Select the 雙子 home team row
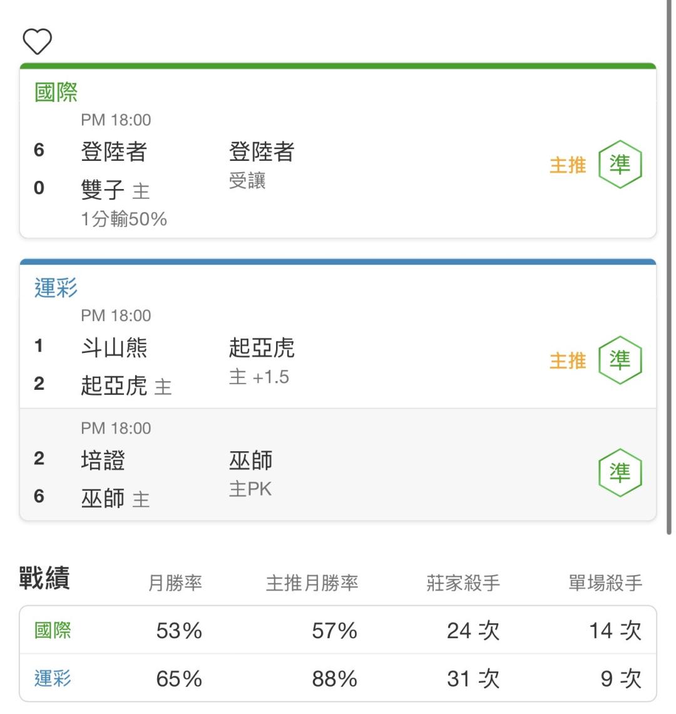 [x=115, y=190]
